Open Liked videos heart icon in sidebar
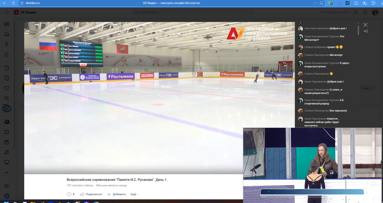 coord(6,88)
